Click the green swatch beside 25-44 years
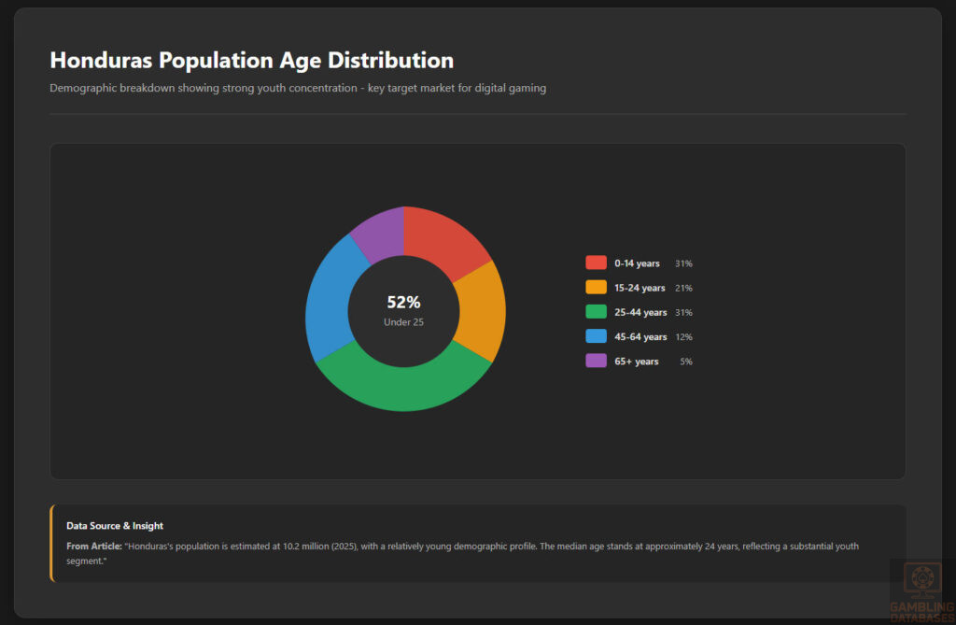The height and width of the screenshot is (625, 956). [596, 312]
